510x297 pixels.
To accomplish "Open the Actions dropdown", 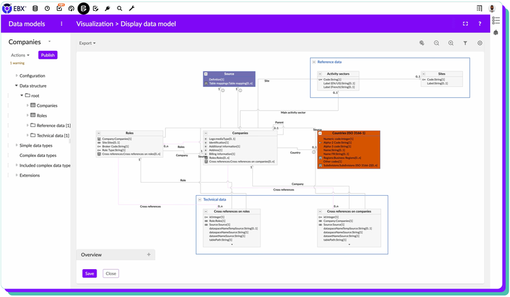I will [20, 55].
